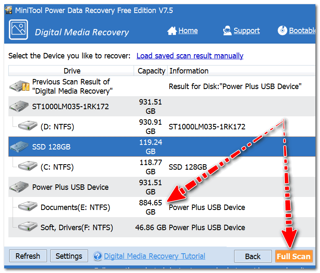Select the Soft, Drivers(F: NTFS) partition
The image size is (320, 273).
pyautogui.click(x=77, y=228)
